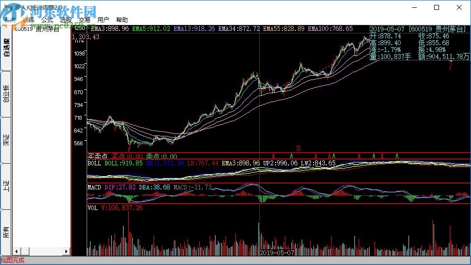
Task: Switch to the 创业板 side tab
Action: pos(6,94)
